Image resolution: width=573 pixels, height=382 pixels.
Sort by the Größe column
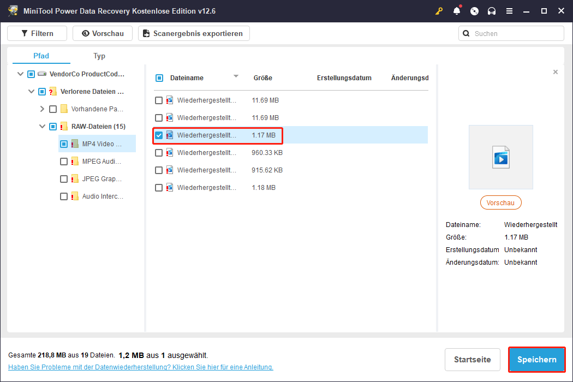coord(262,78)
